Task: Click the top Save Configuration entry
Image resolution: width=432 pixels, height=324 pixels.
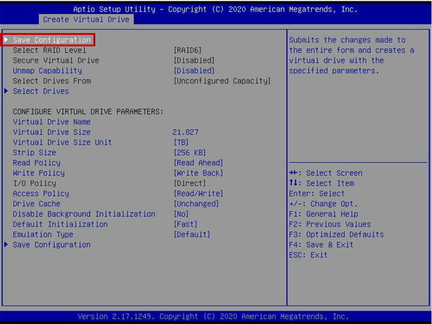Action: tap(51, 40)
